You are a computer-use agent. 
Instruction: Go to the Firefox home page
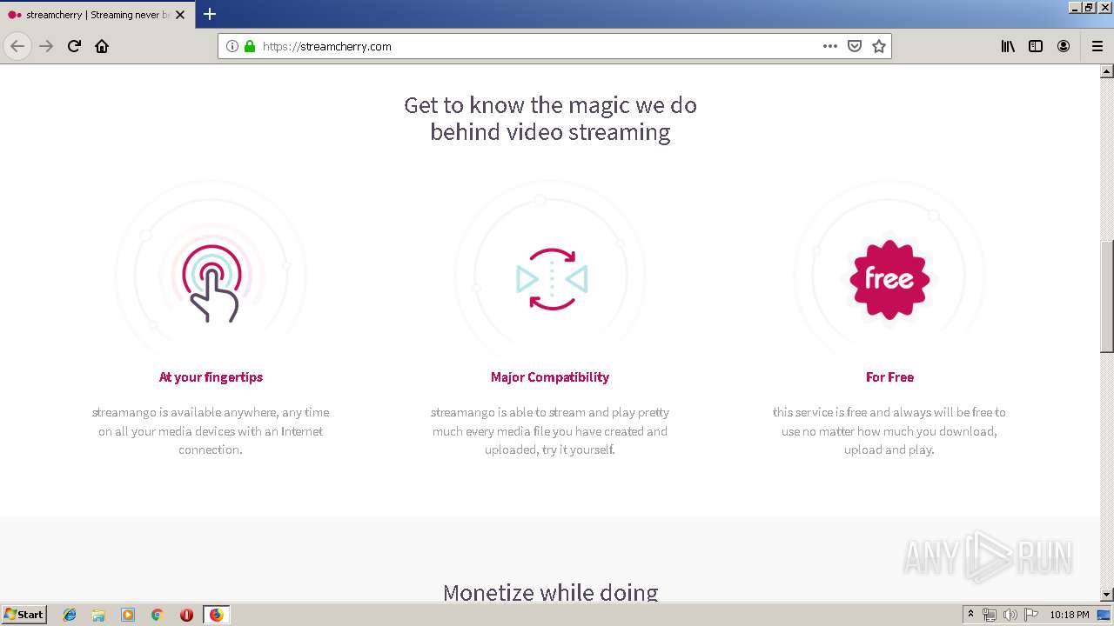point(102,46)
